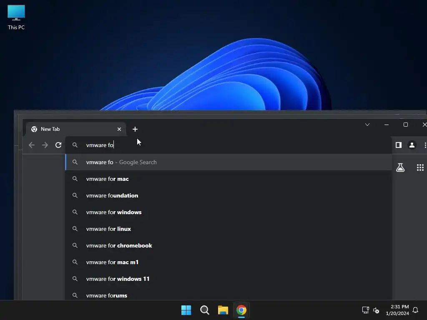Open the Chrome Labs flask icon

(x=400, y=167)
